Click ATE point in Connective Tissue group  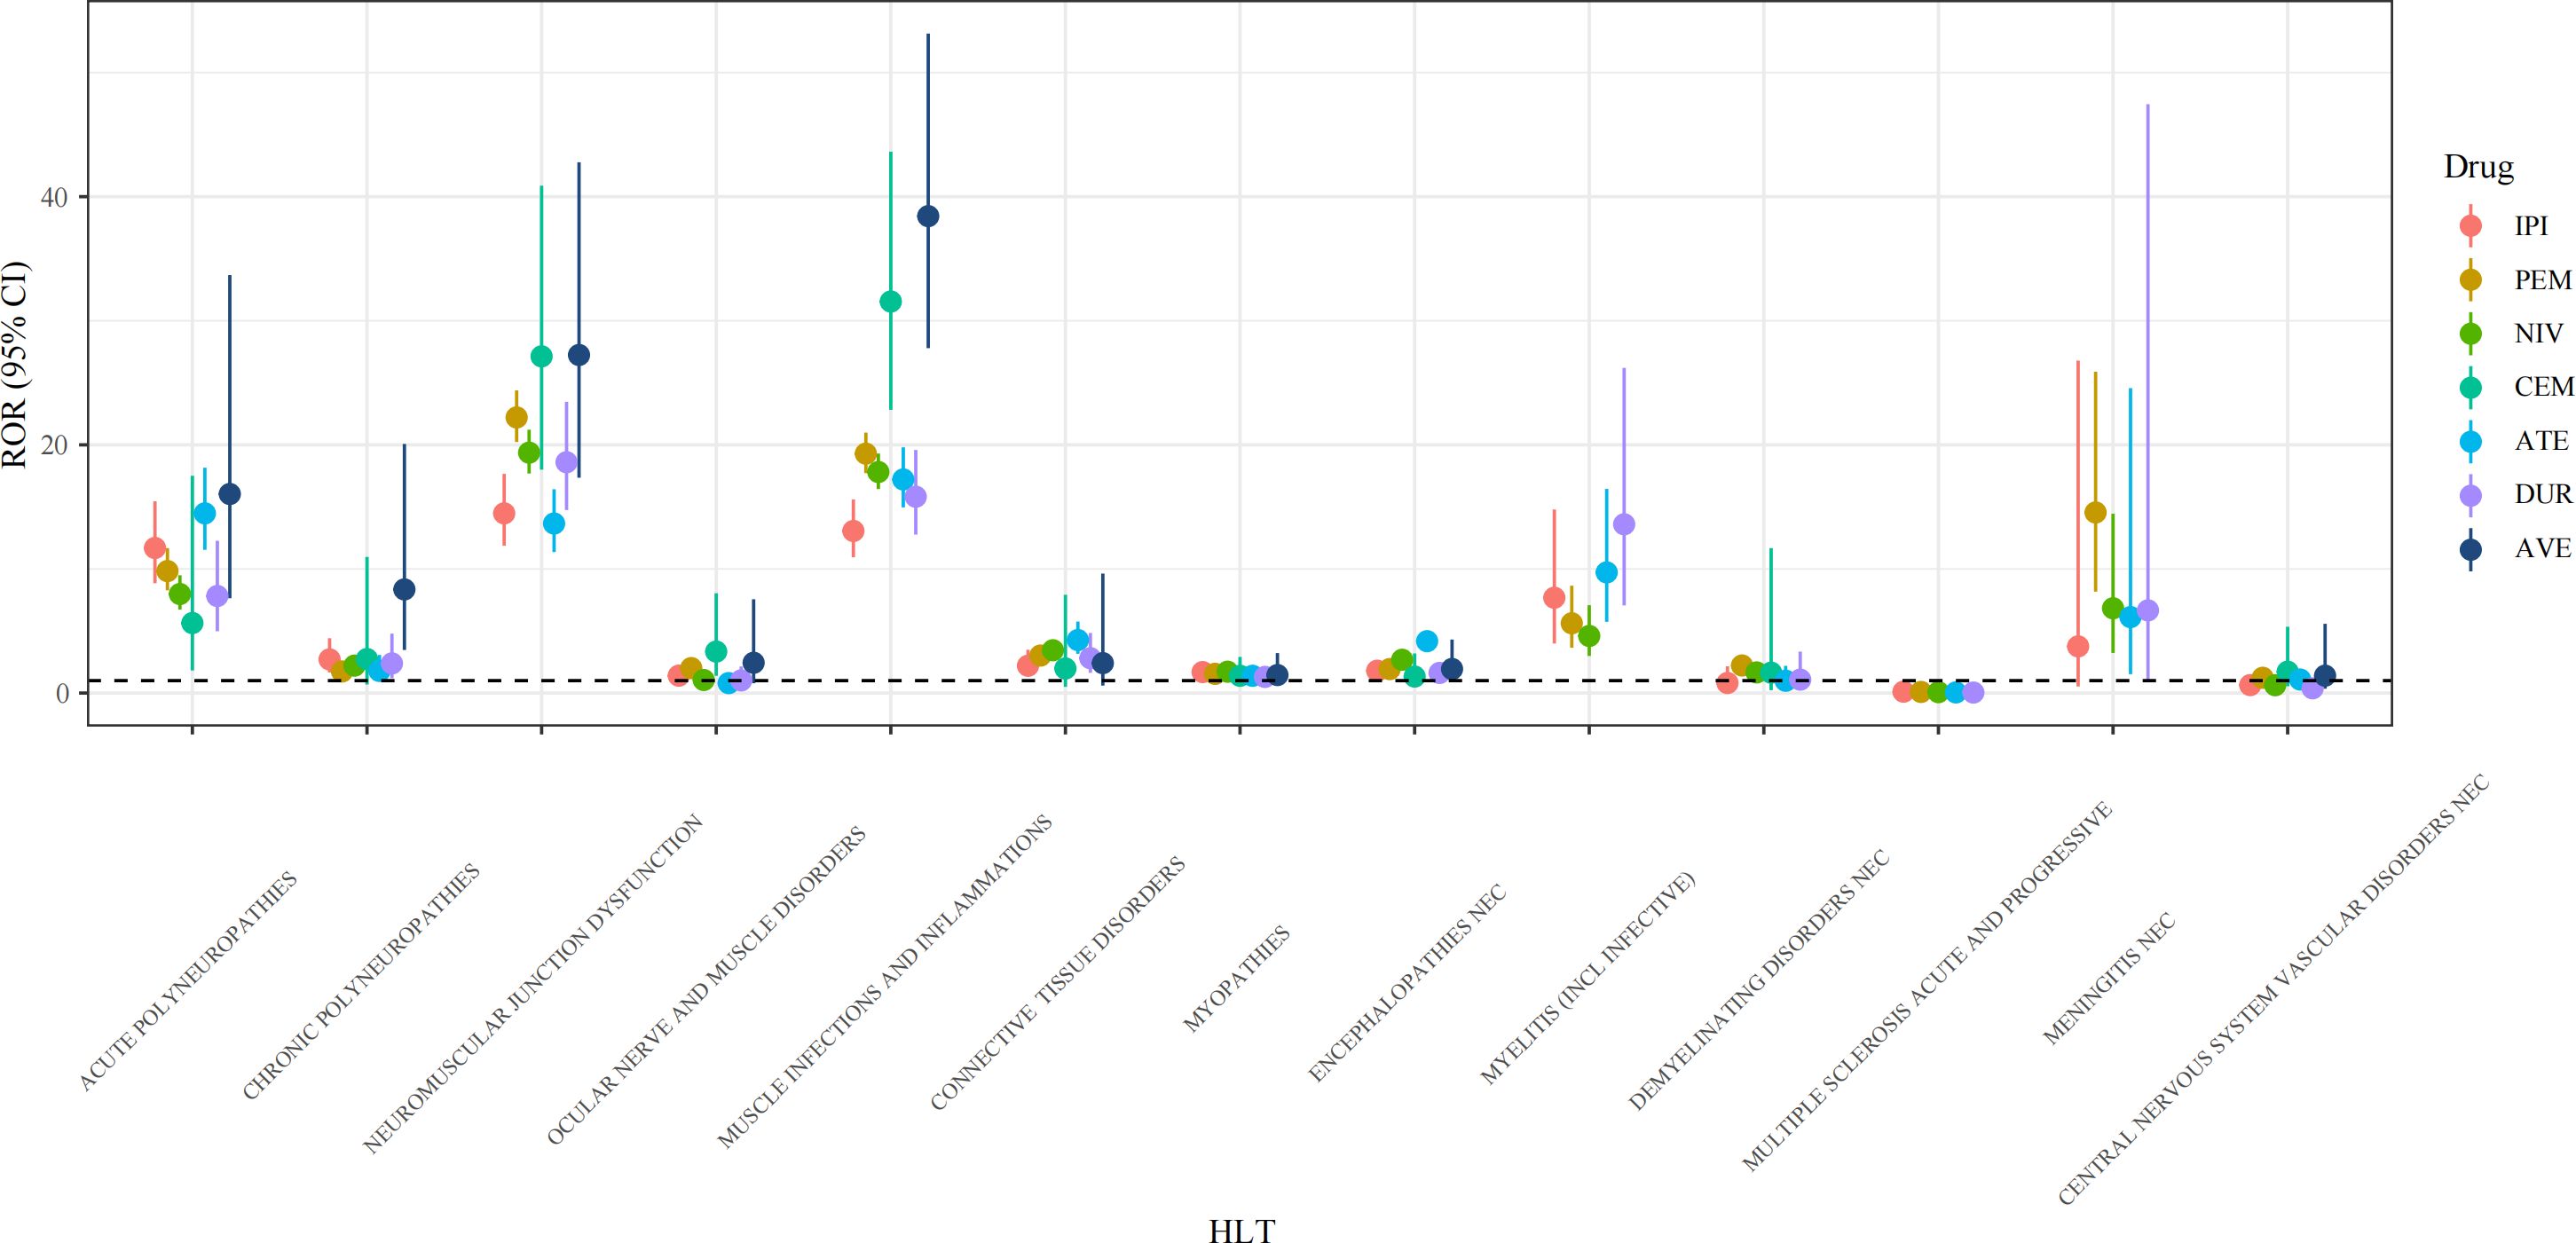pyautogui.click(x=1077, y=640)
